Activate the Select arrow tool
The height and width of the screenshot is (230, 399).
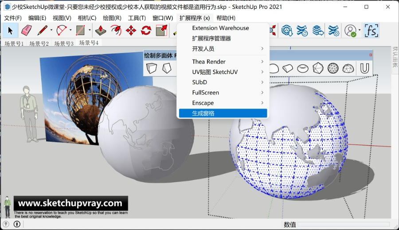(x=10, y=31)
